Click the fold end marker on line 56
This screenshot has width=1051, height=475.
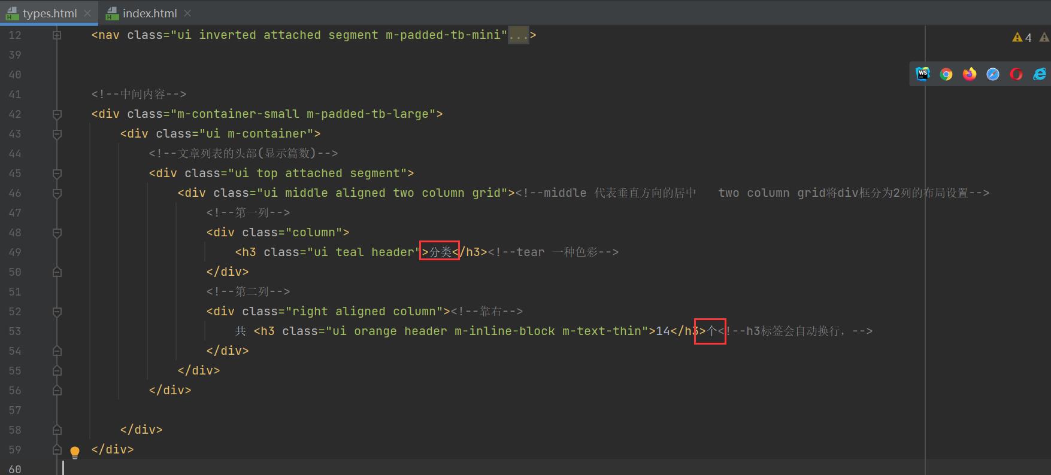(x=57, y=391)
